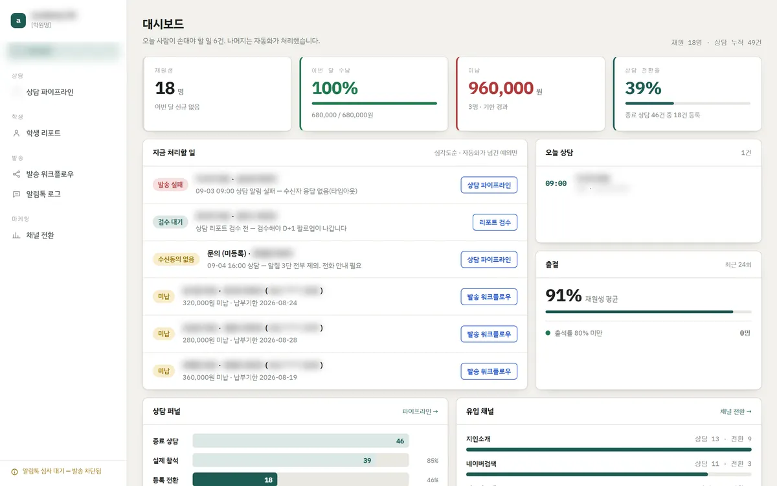Follow the 파이프라인 → link in 상담 퍼널
Image resolution: width=777 pixels, height=486 pixels.
[420, 411]
